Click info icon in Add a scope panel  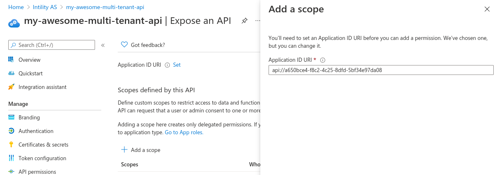[x=323, y=60]
